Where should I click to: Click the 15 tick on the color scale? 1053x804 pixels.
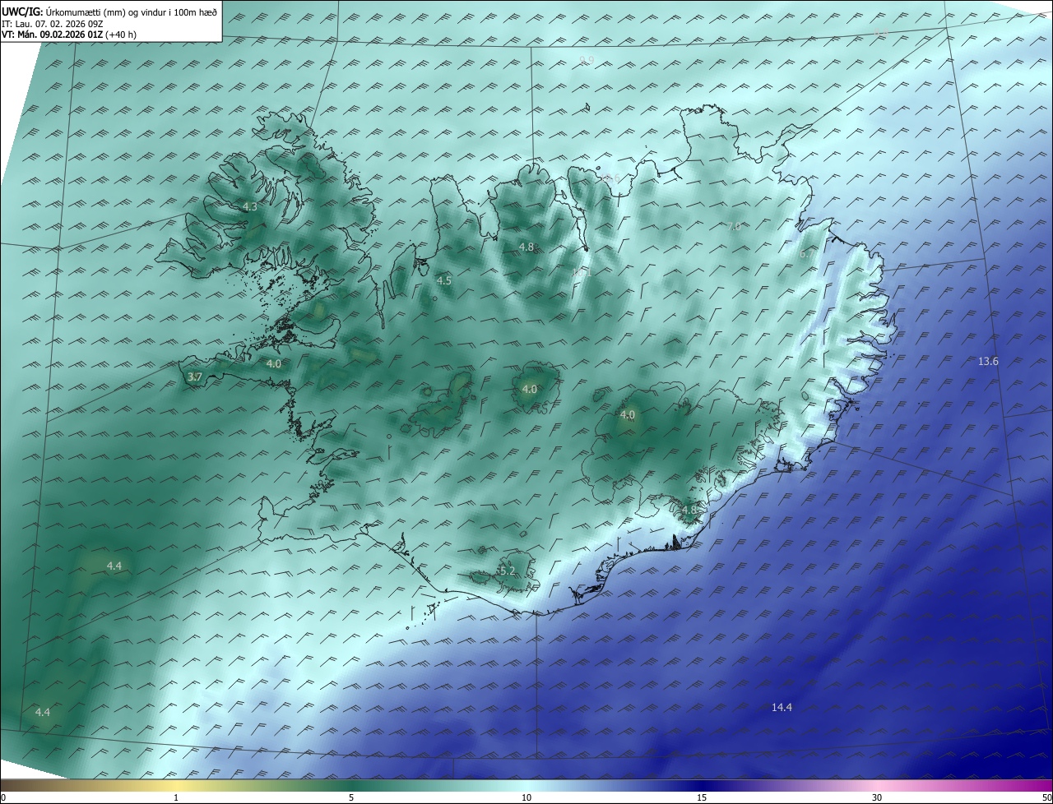coord(702,797)
